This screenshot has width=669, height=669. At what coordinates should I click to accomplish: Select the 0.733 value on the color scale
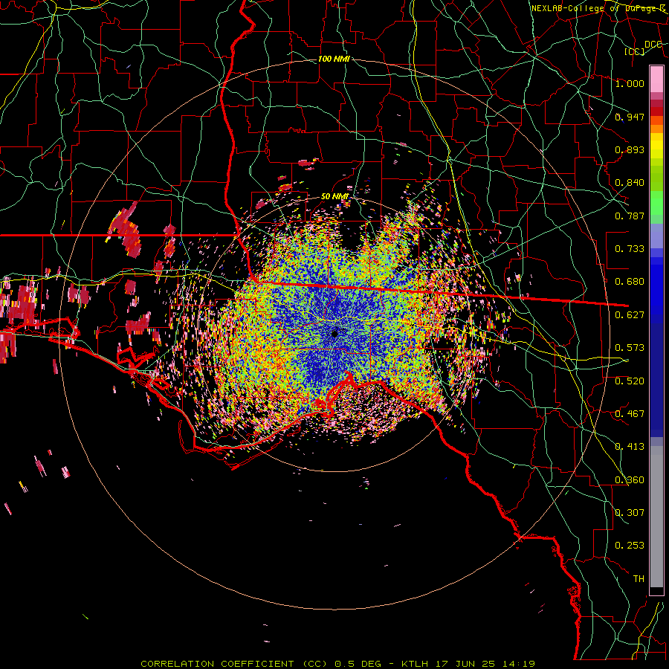[x=630, y=249]
